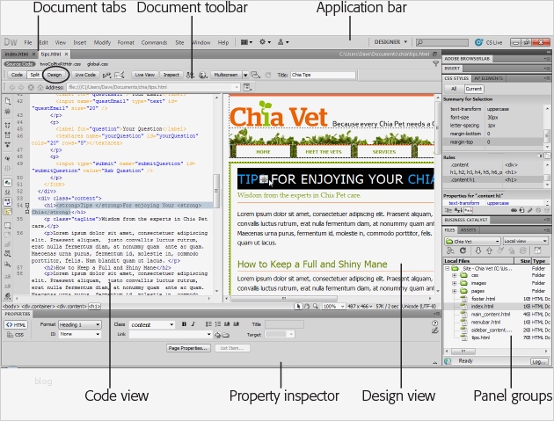Click the Title field containing Chia Tips
The height and width of the screenshot is (421, 554).
tap(323, 75)
